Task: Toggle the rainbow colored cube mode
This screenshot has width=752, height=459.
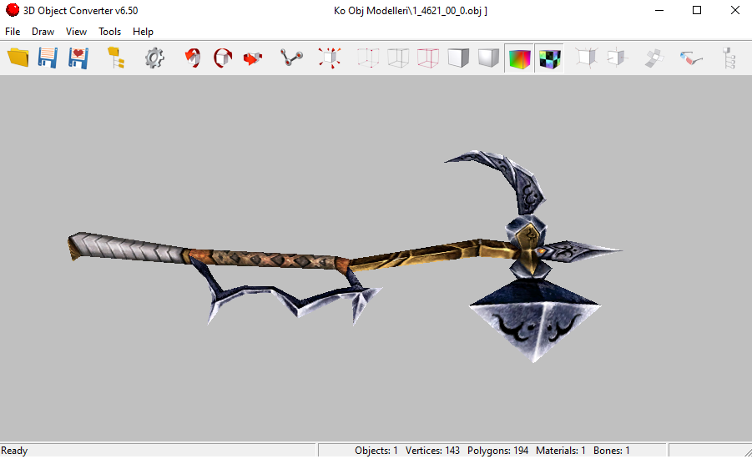Action: coord(519,58)
